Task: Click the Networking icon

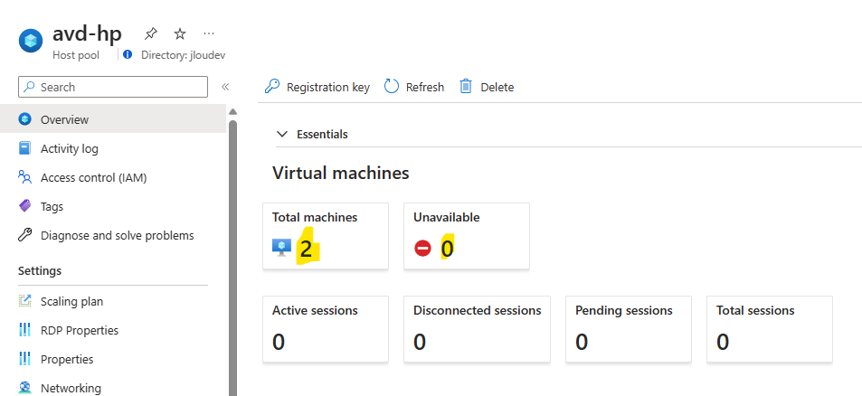Action: [x=24, y=388]
